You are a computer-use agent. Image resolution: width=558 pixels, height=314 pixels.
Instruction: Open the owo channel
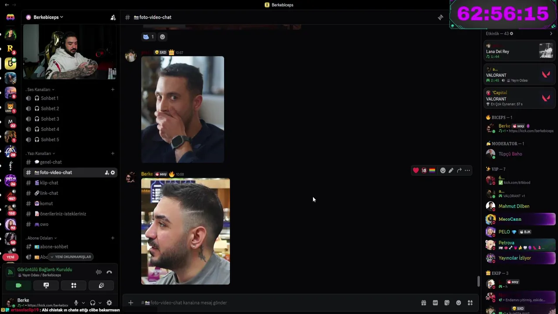70,224
